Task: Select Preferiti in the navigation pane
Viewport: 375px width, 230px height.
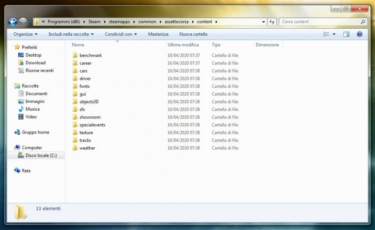Action: [x=26, y=47]
